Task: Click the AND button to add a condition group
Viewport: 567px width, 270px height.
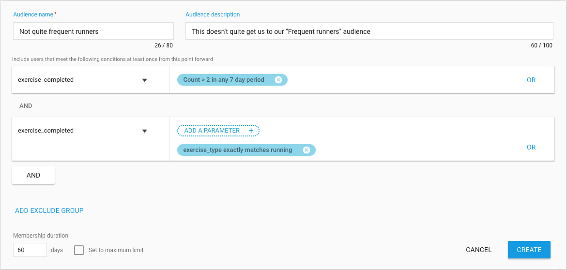Action: pyautogui.click(x=33, y=175)
